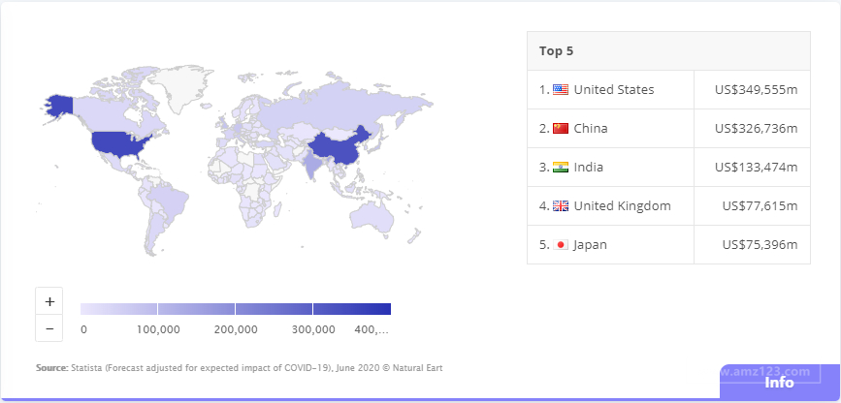Open the Info button
The width and height of the screenshot is (841, 403).
coord(779,382)
